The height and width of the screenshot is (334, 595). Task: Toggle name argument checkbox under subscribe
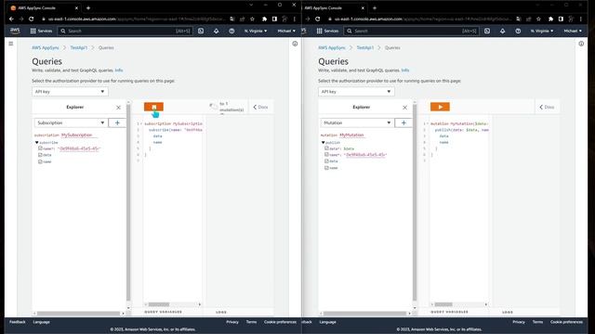point(40,148)
